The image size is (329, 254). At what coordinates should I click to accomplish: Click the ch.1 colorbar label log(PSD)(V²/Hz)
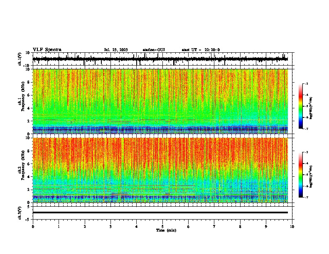(x=311, y=108)
